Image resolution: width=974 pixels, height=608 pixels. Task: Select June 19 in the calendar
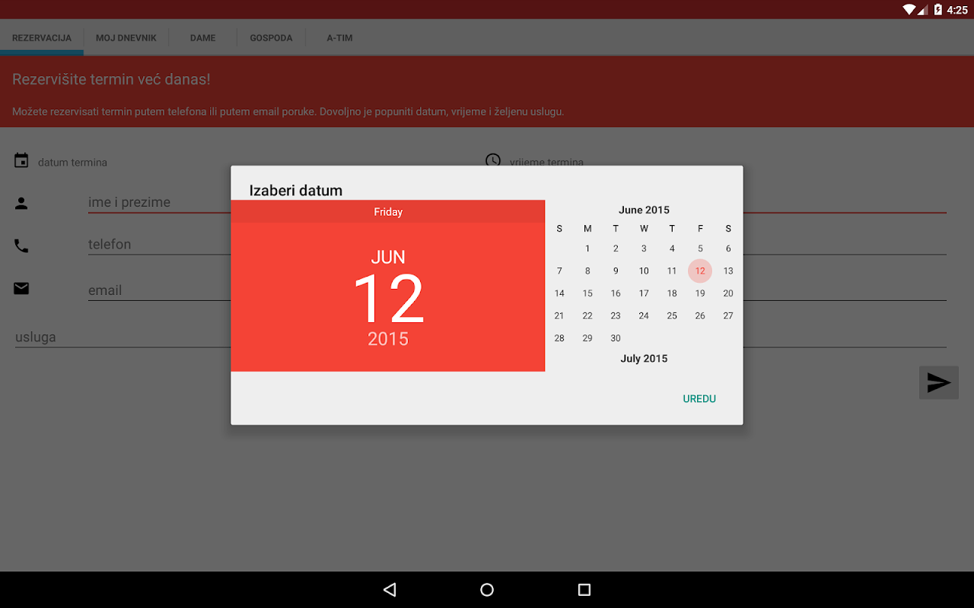[700, 293]
